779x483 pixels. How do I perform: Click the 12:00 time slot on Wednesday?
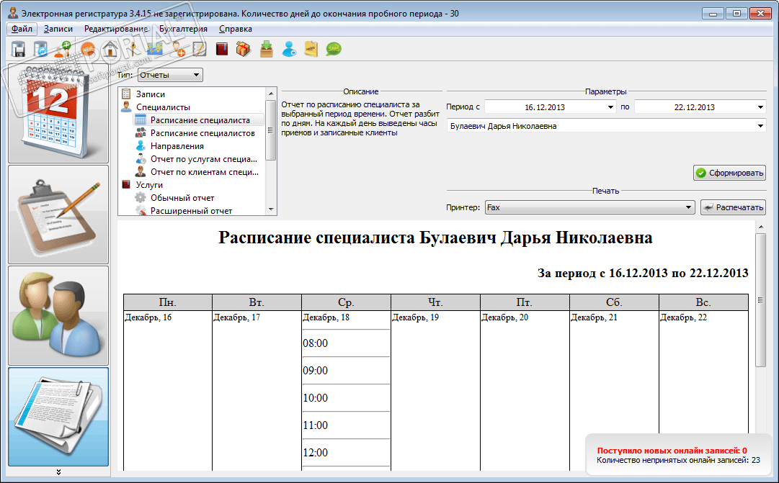(346, 452)
